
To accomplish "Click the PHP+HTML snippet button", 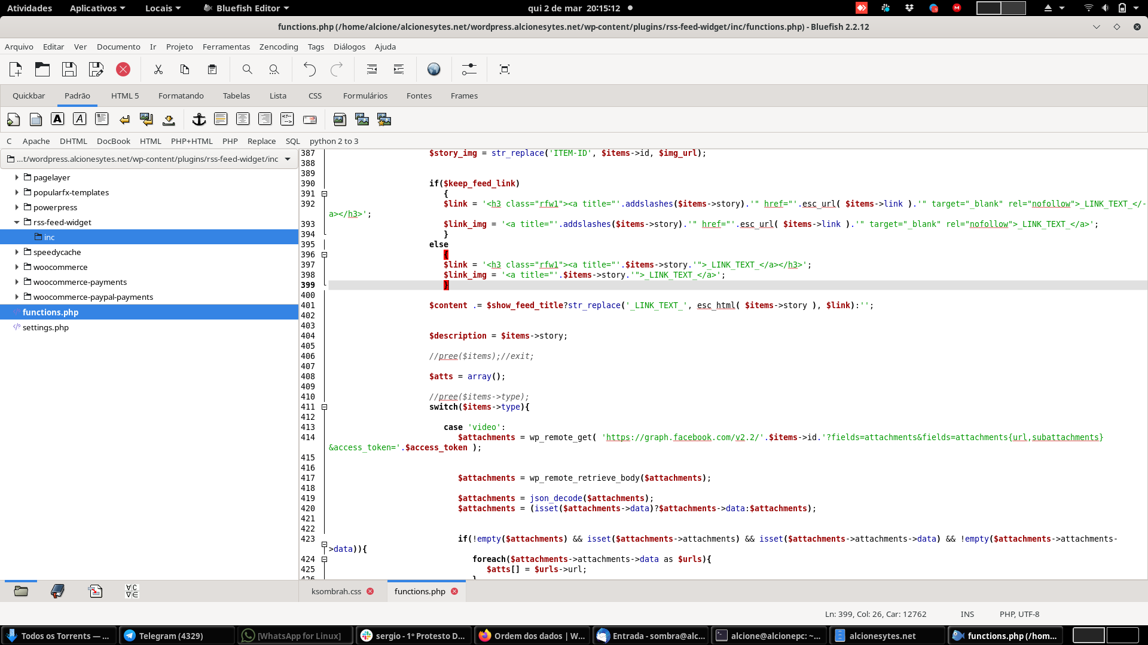I will point(191,141).
